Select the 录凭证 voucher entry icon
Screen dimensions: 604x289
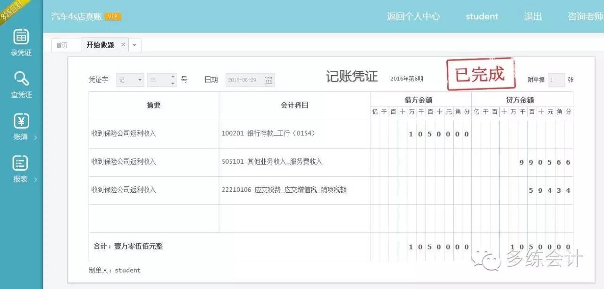pyautogui.click(x=21, y=42)
